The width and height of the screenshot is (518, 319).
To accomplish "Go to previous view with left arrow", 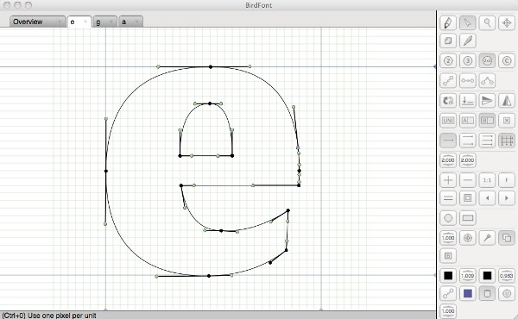I will tap(487, 198).
